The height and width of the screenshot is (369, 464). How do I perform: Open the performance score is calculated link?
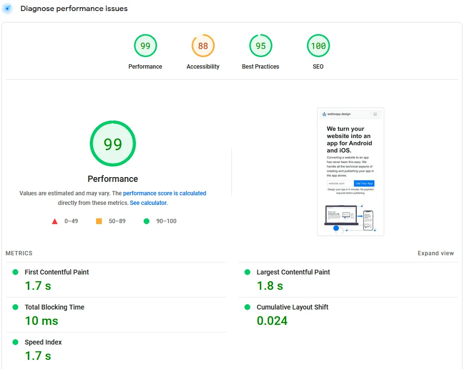coord(165,193)
